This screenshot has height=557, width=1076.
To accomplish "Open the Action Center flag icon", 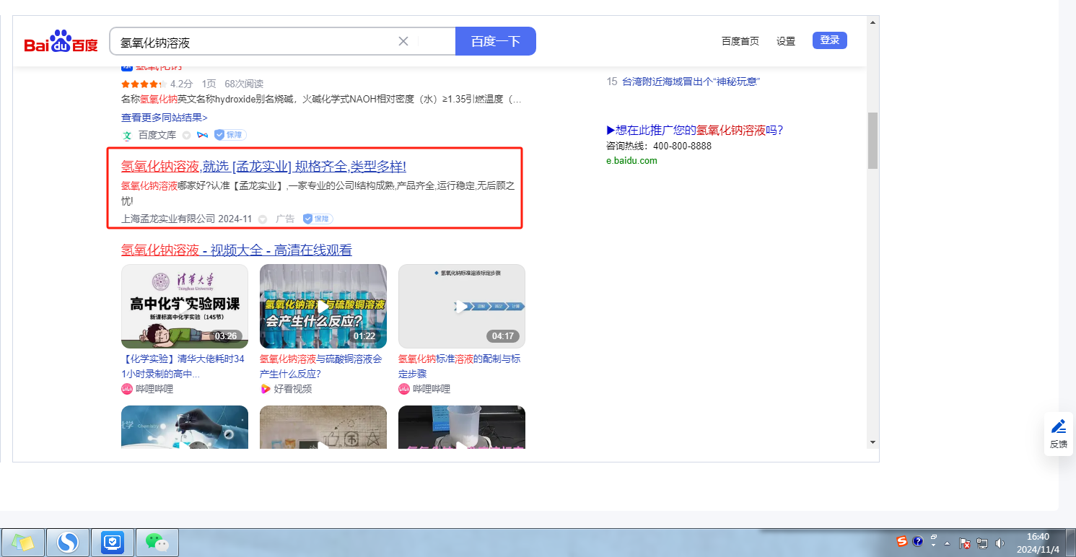I will (x=965, y=543).
